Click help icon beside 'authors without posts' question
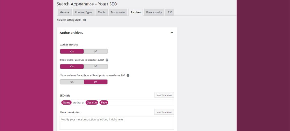Viewport: 290px width, 131px height. (128, 75)
